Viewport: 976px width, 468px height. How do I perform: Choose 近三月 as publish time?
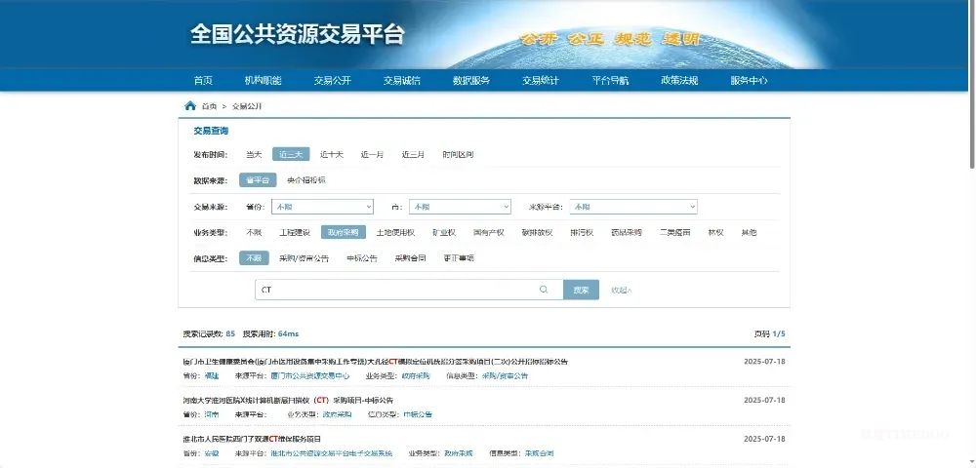(413, 155)
